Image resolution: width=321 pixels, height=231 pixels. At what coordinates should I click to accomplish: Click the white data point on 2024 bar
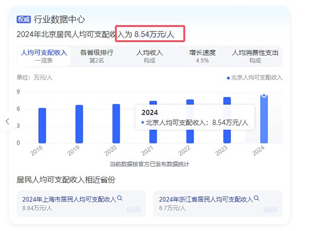[264, 96]
